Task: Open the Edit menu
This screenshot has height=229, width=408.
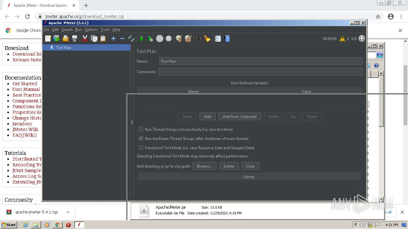Action: pyautogui.click(x=55, y=30)
